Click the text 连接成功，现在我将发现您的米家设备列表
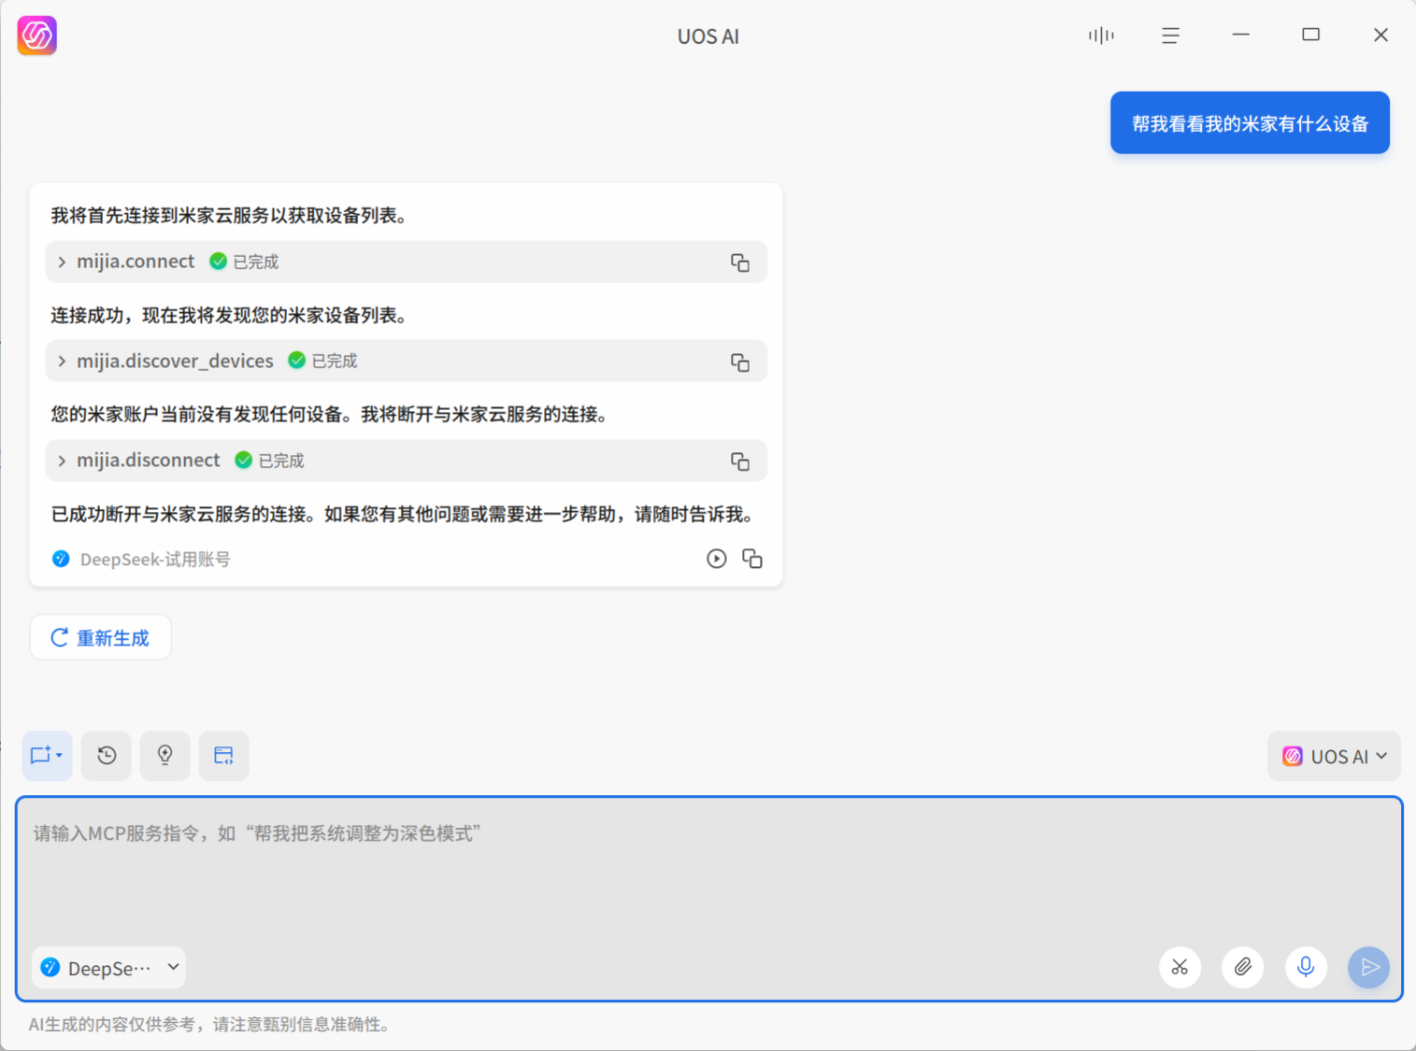 pos(229,316)
